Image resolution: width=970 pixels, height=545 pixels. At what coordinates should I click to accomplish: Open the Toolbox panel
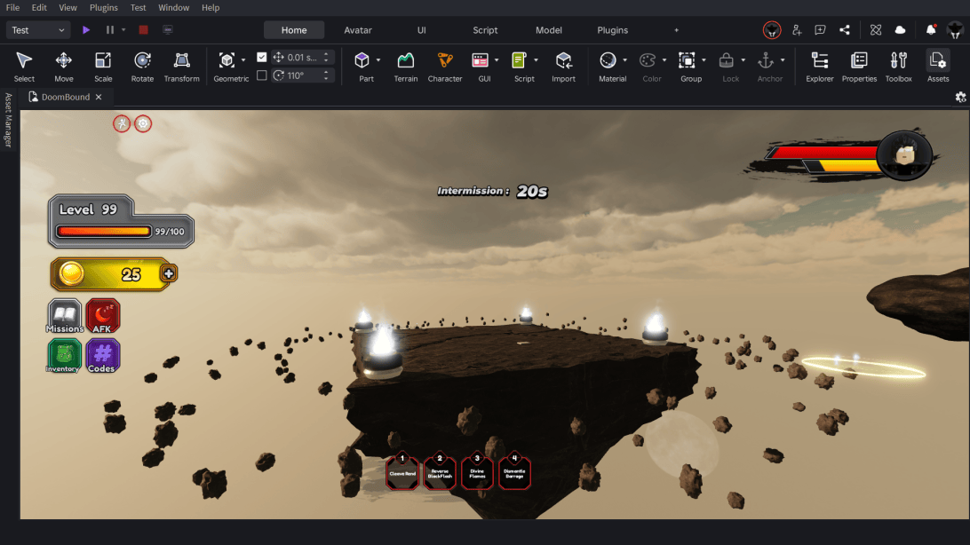[898, 66]
